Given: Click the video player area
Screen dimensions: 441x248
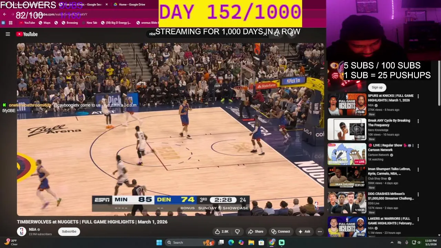Looking at the screenshot, I should [171, 129].
